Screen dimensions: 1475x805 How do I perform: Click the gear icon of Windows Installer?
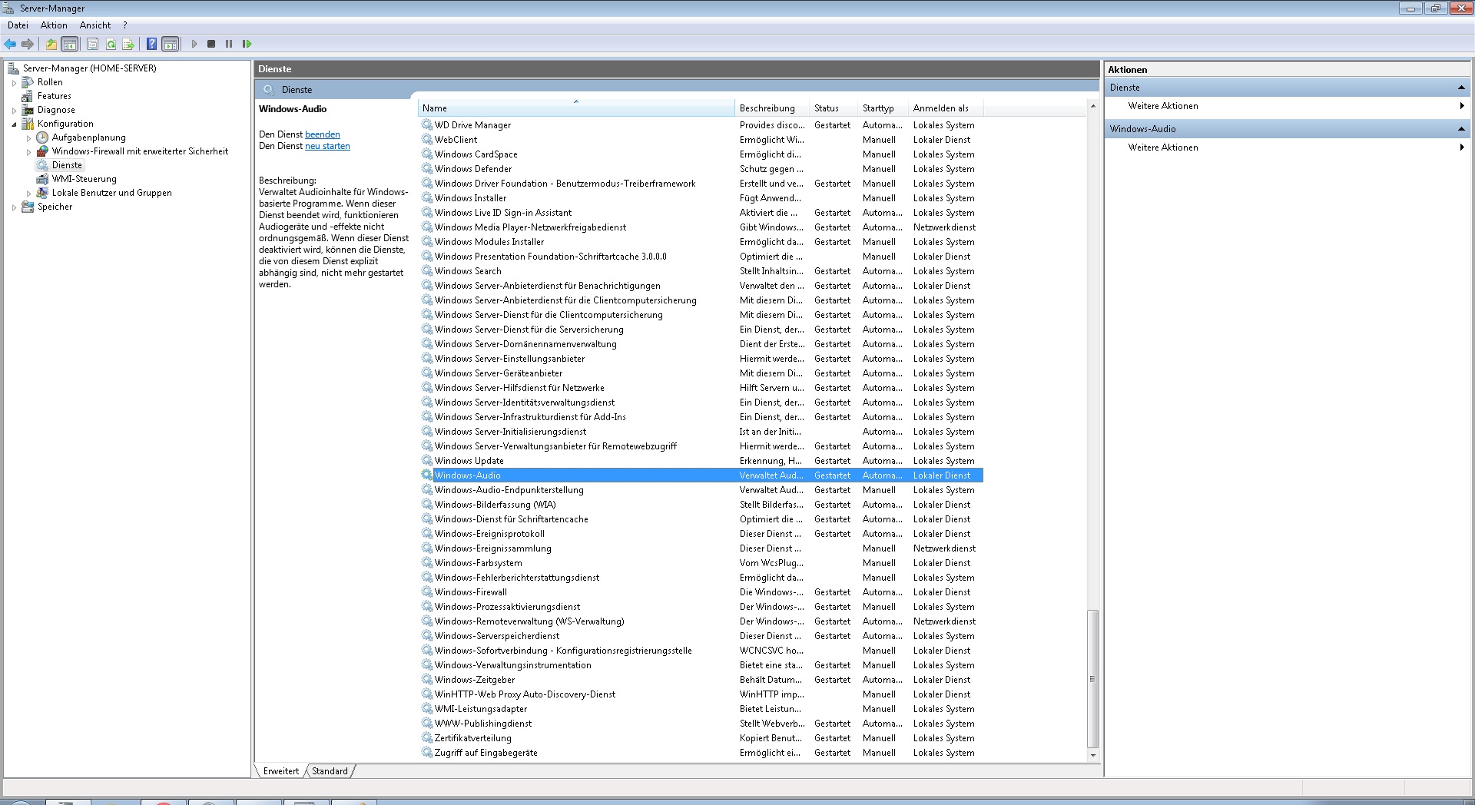pyautogui.click(x=427, y=198)
